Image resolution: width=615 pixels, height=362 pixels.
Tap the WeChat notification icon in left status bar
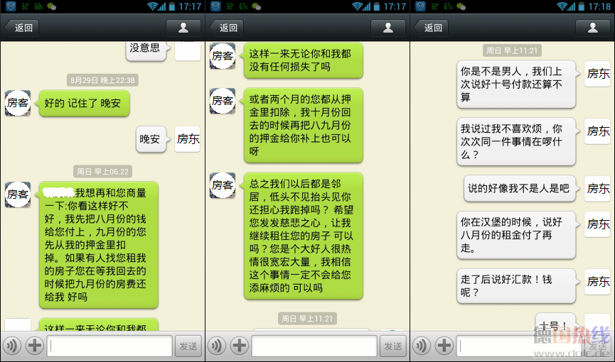pos(51,6)
